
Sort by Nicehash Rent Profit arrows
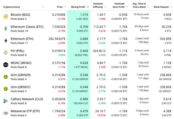[x=127, y=7]
